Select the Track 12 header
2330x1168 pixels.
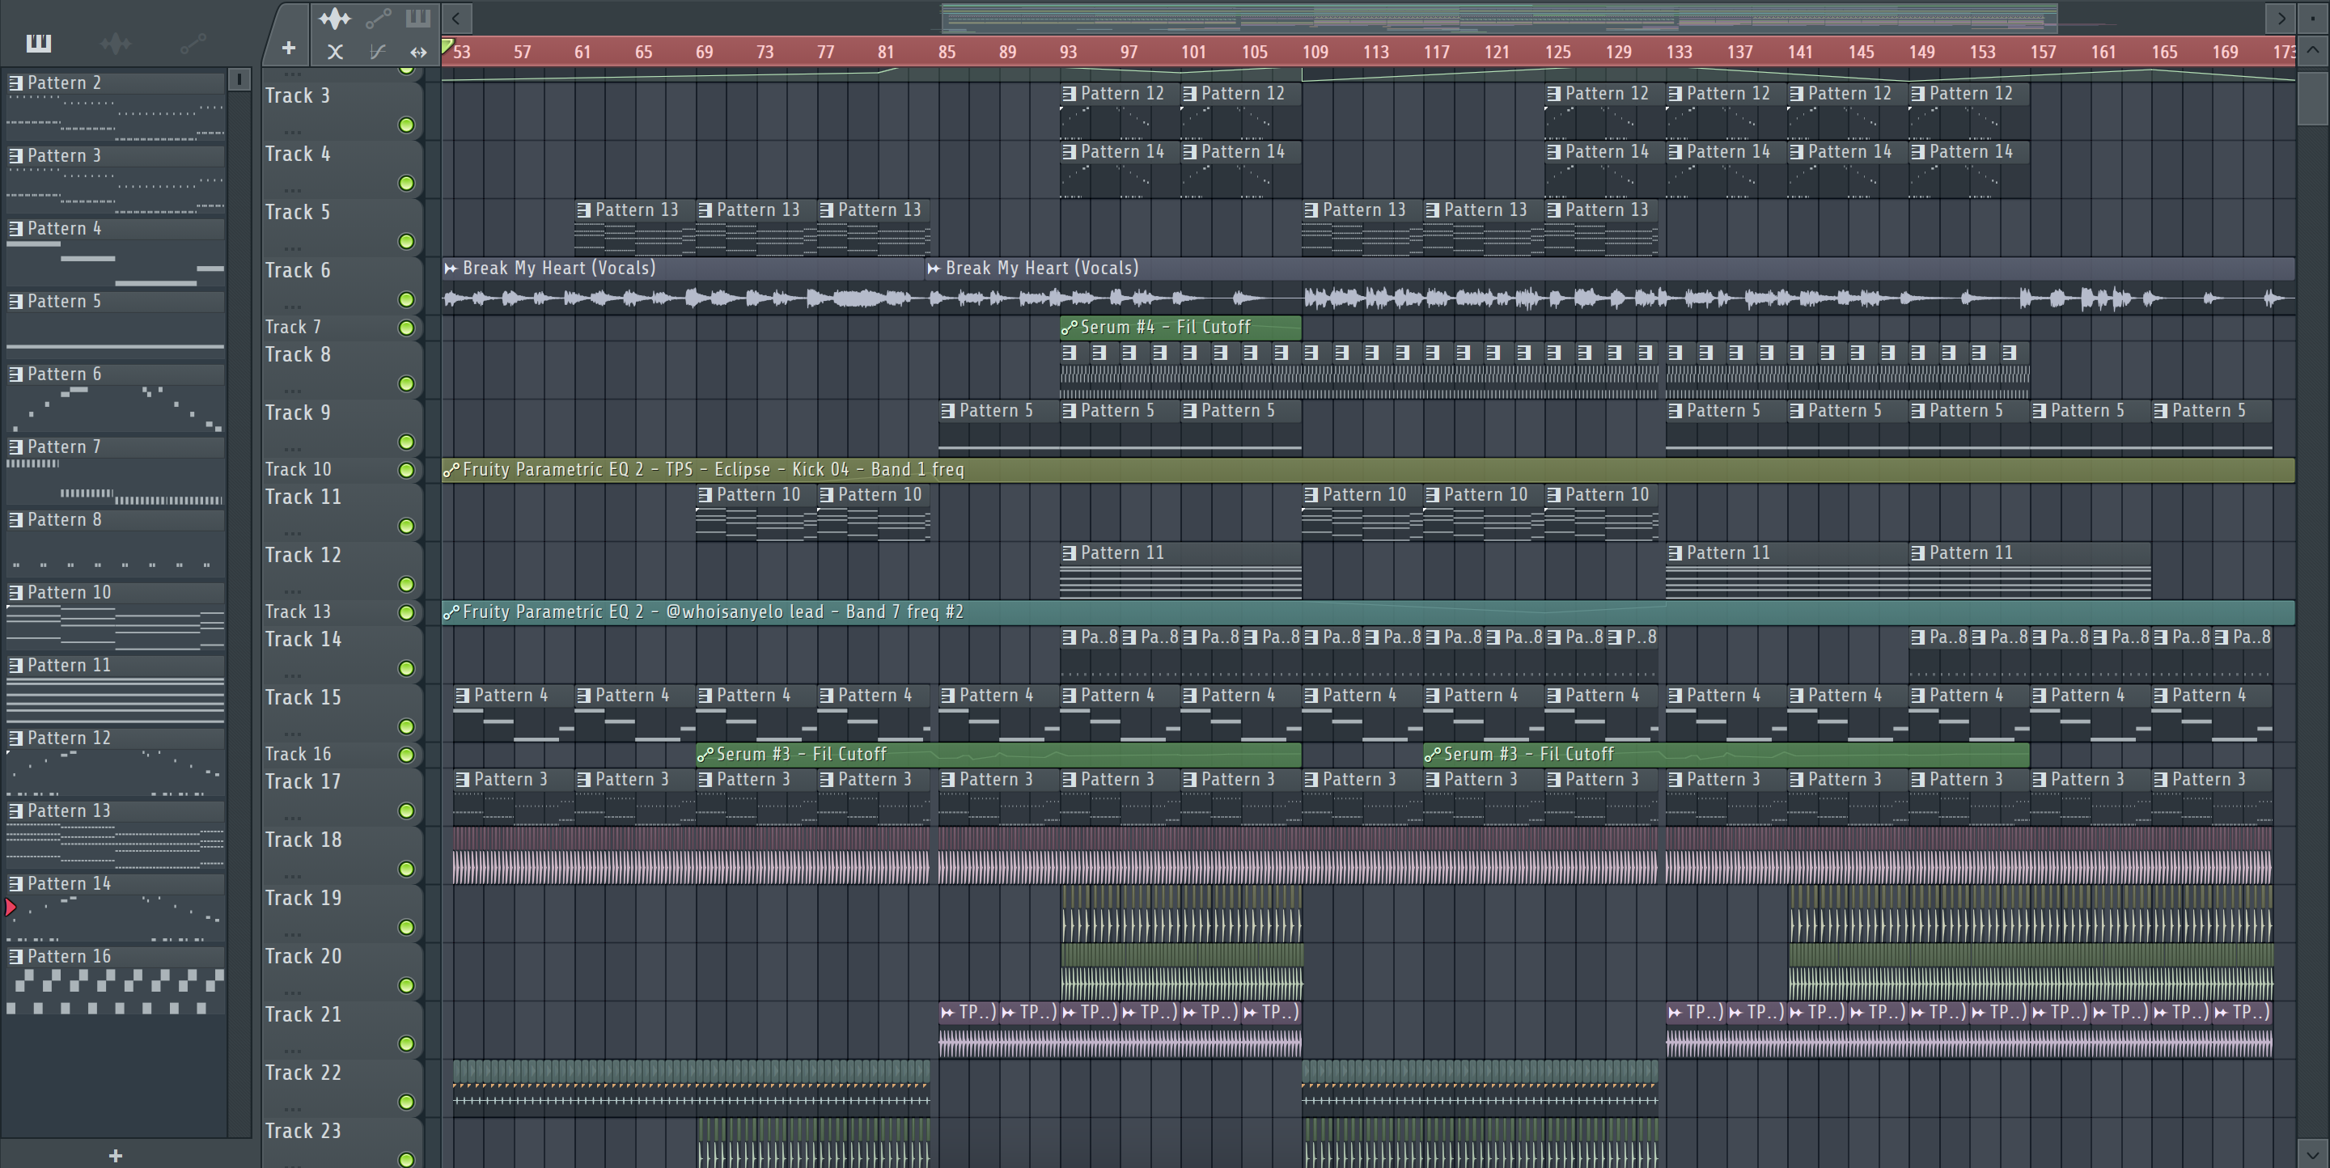pyautogui.click(x=342, y=569)
